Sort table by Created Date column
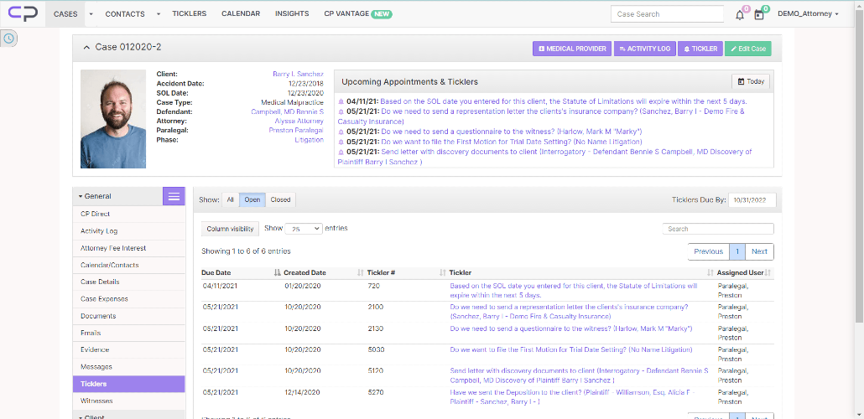This screenshot has width=864, height=419. [324, 272]
